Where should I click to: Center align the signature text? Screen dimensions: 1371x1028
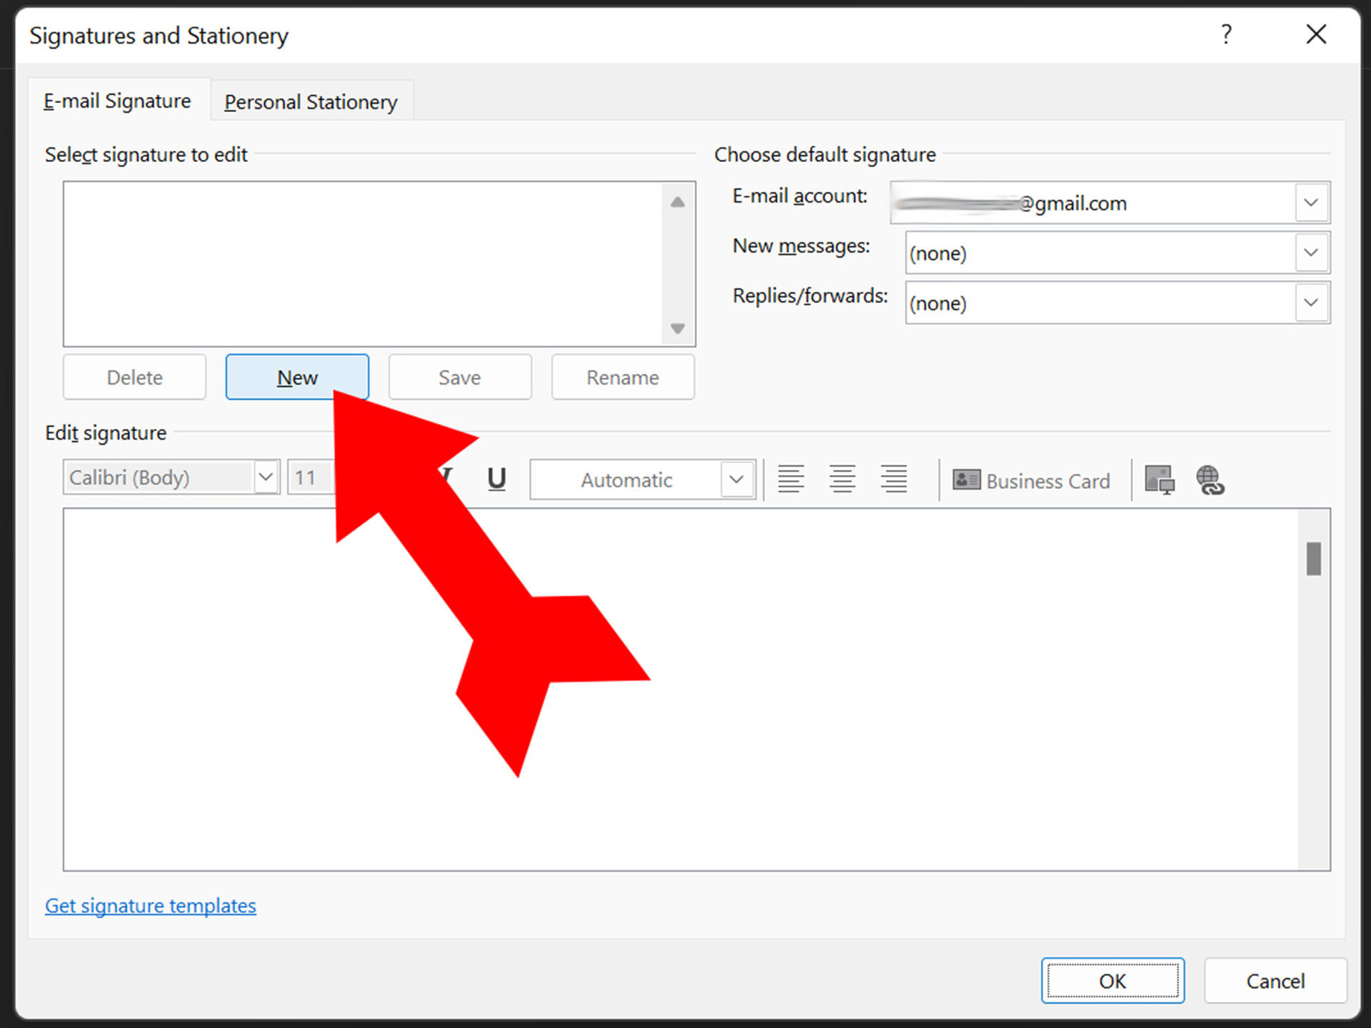coord(842,479)
